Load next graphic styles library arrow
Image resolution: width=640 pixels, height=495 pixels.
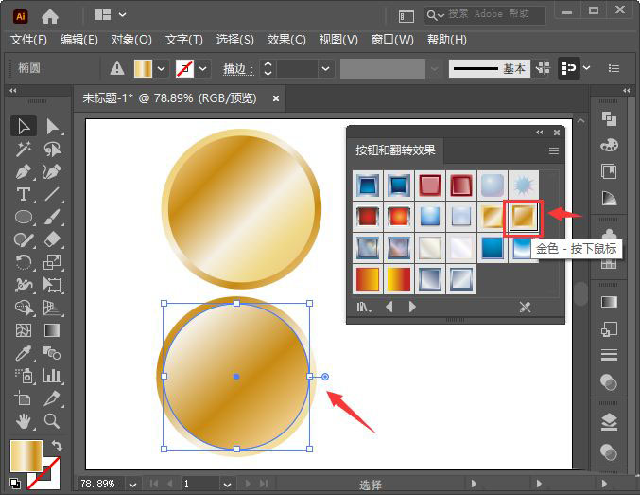[412, 308]
